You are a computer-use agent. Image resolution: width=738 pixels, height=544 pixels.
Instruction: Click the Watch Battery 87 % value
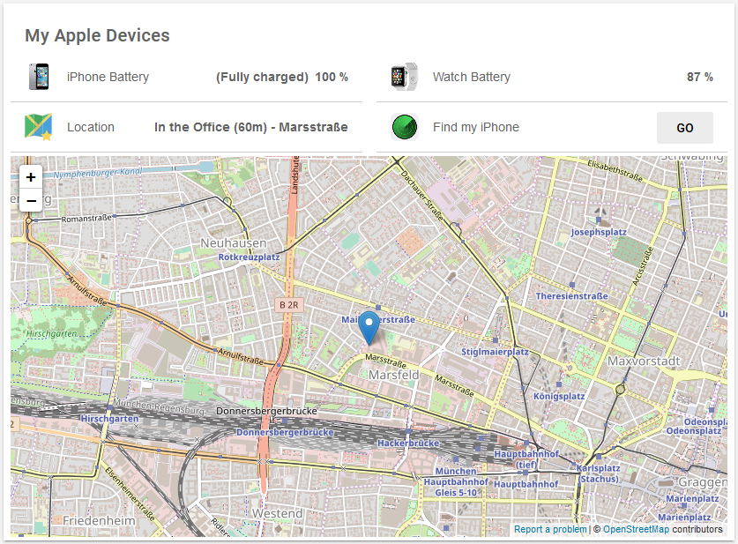coord(699,77)
